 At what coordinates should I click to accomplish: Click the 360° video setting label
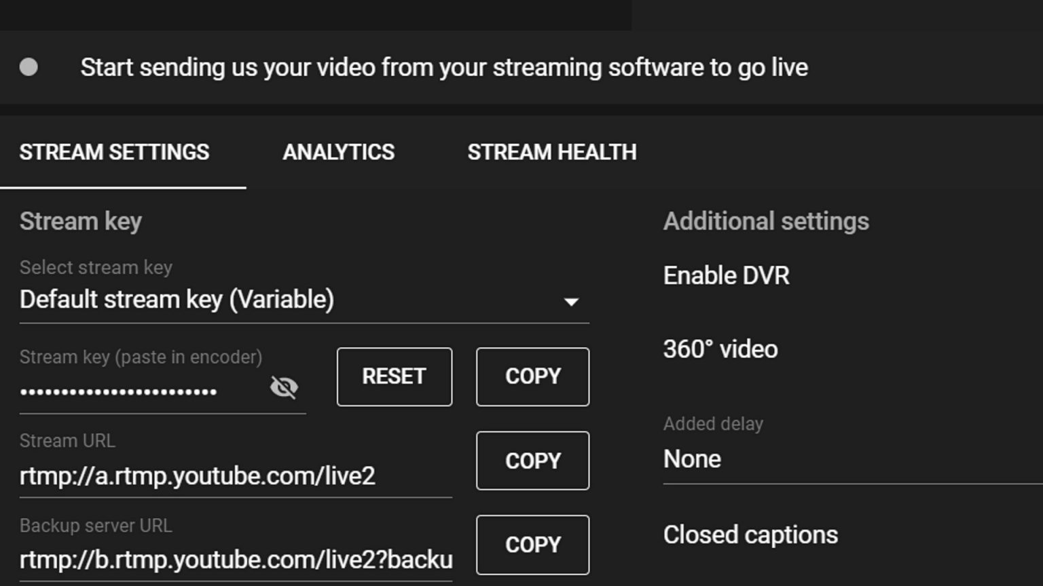tap(720, 349)
